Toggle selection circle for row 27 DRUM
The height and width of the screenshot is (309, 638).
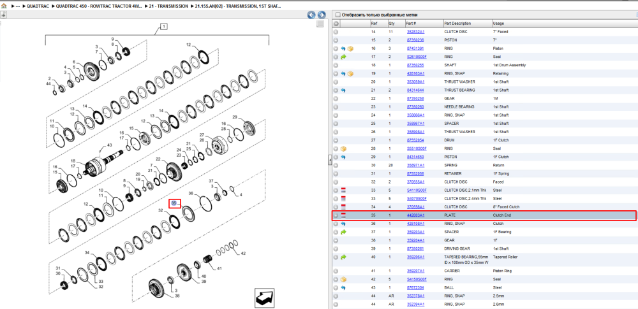336,140
